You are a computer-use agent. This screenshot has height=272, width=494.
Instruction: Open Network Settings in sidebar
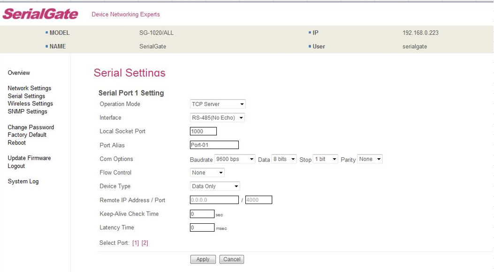30,88
